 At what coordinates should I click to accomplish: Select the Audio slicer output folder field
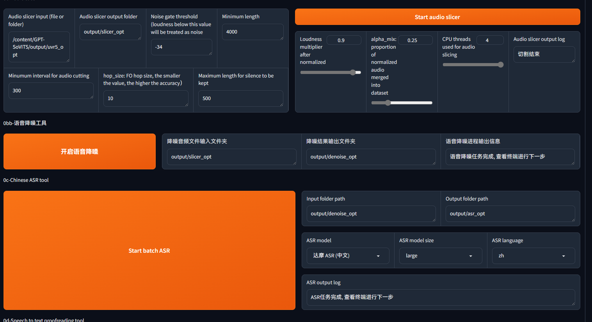point(110,32)
